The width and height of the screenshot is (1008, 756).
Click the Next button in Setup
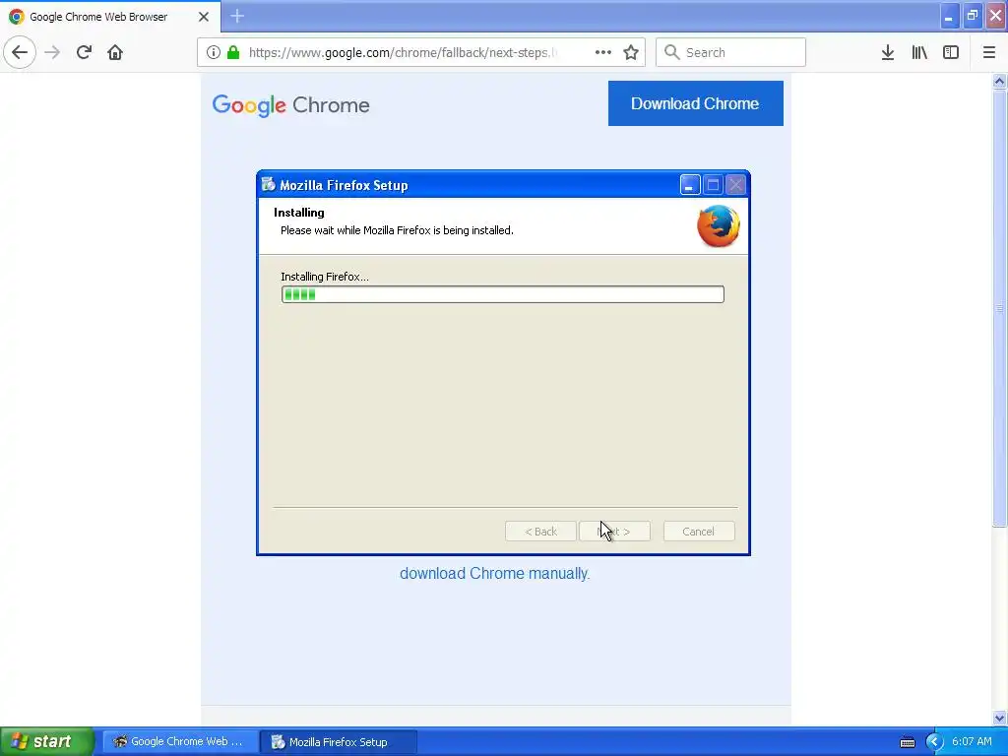tap(614, 532)
